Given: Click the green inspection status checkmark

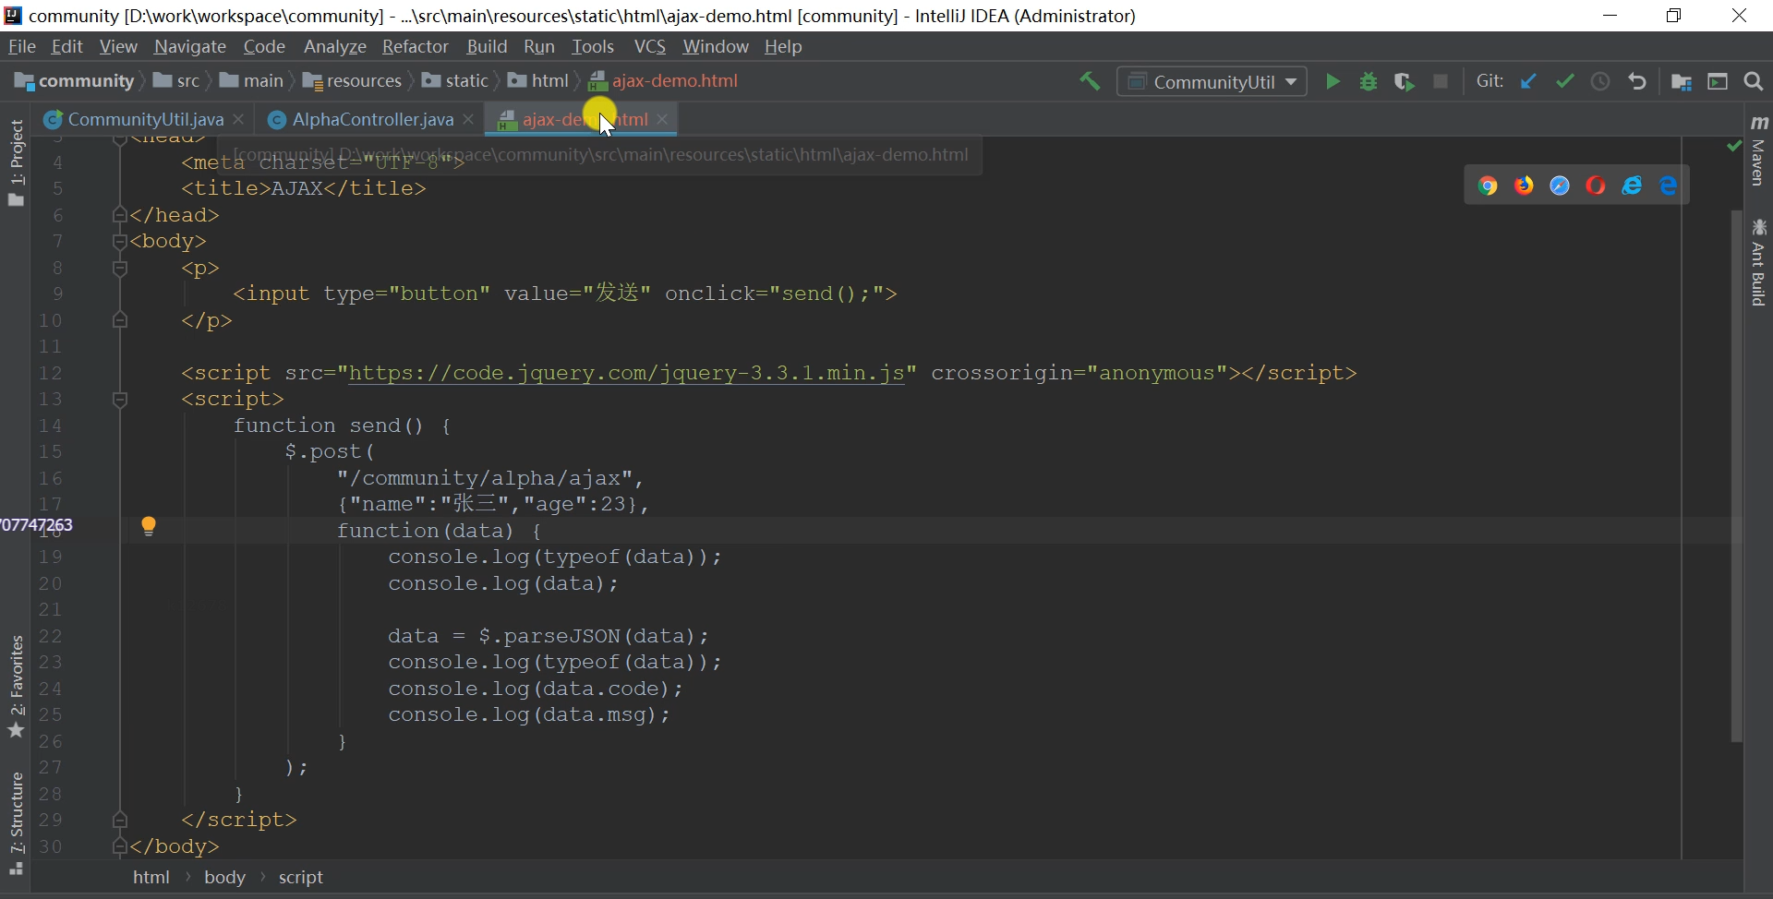Looking at the screenshot, I should click(x=1734, y=146).
